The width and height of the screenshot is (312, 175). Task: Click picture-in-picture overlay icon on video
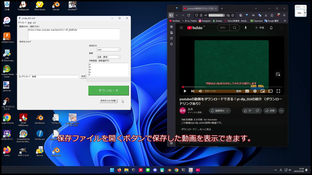[278, 74]
